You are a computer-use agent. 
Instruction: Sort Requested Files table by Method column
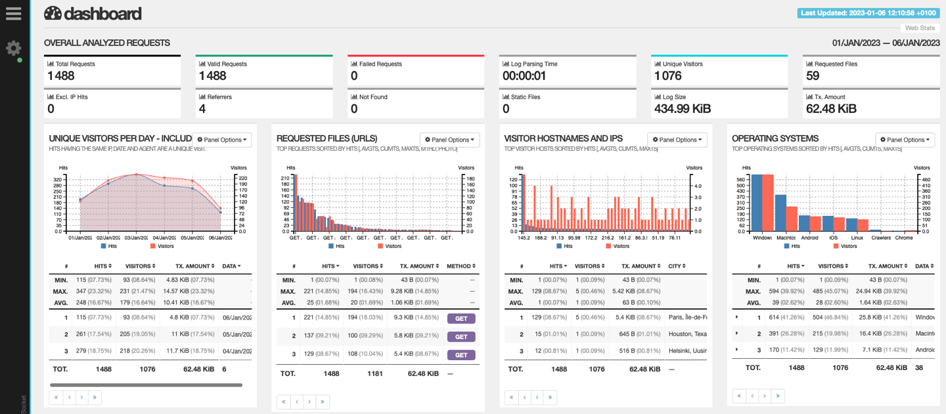(x=461, y=266)
